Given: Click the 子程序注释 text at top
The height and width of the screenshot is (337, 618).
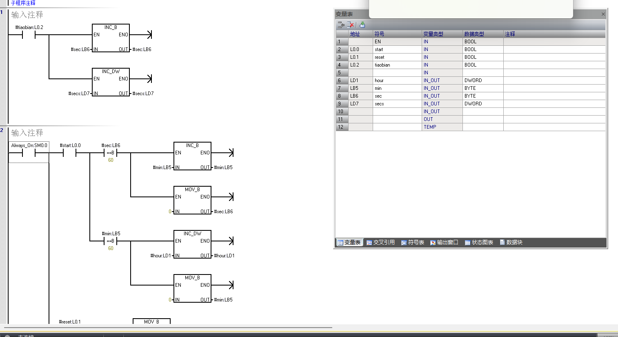Looking at the screenshot, I should click(23, 3).
